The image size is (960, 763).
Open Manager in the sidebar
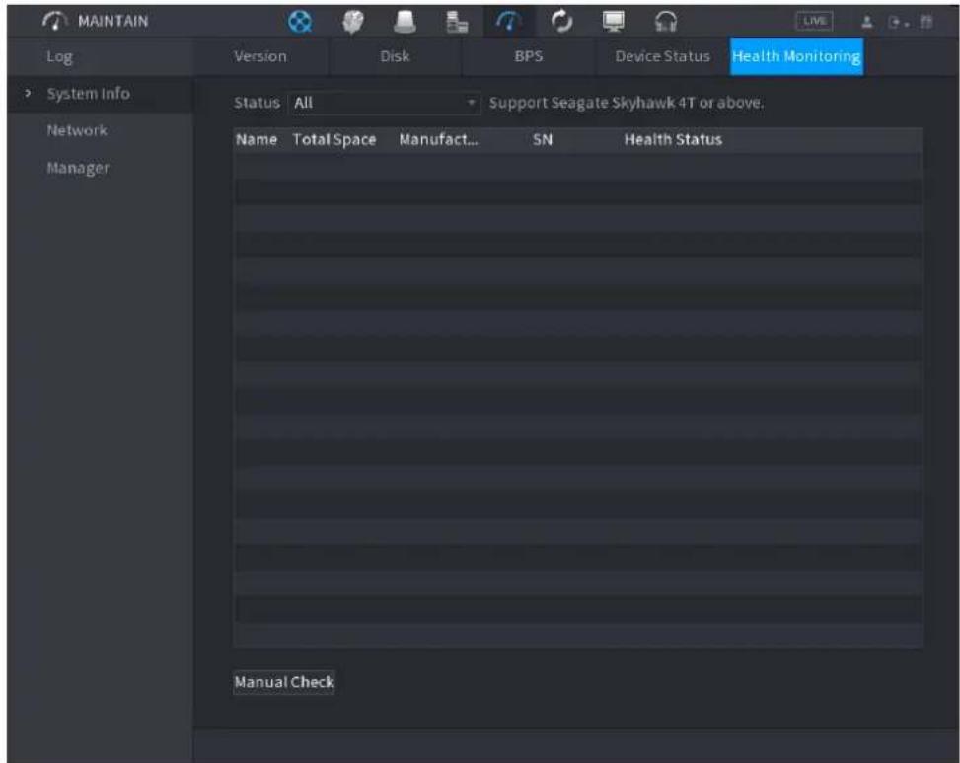click(x=78, y=168)
